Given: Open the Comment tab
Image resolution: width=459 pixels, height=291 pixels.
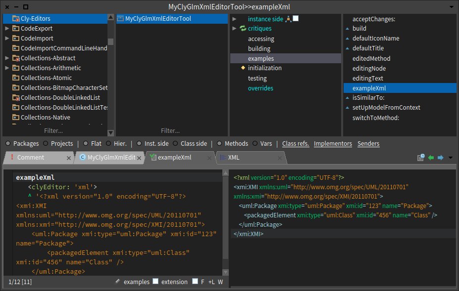Looking at the screenshot, I should coord(31,158).
